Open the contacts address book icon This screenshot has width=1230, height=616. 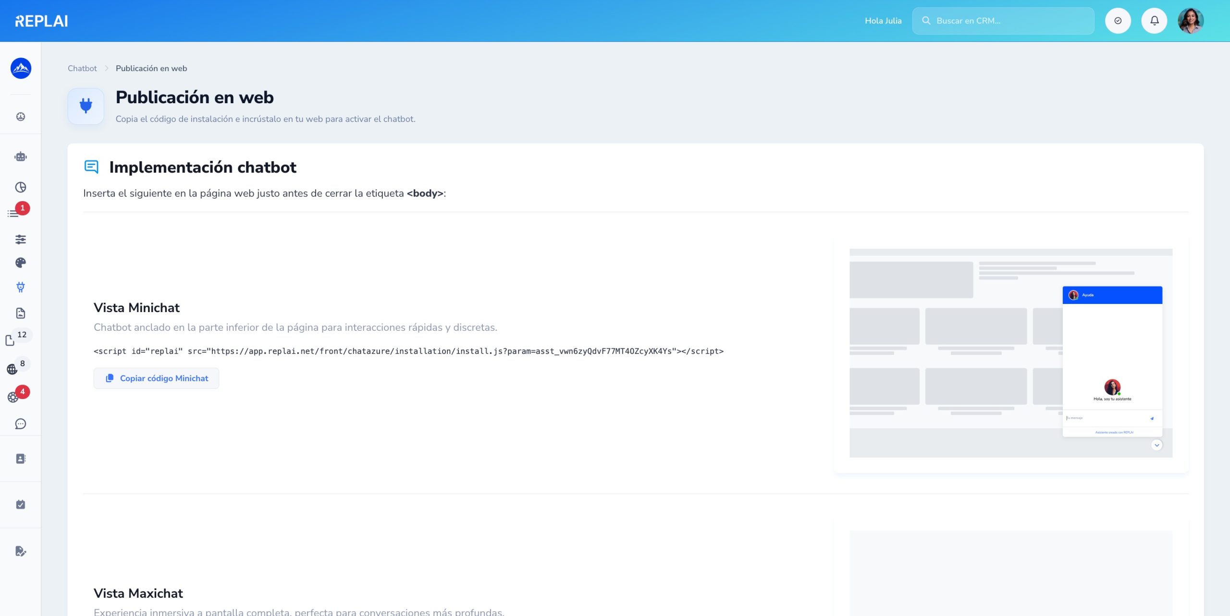coord(21,459)
